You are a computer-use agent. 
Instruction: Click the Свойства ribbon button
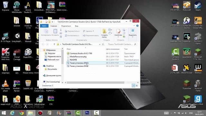click(x=118, y=33)
